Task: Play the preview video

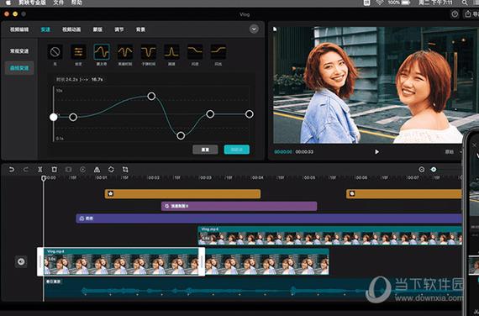Action: point(376,152)
